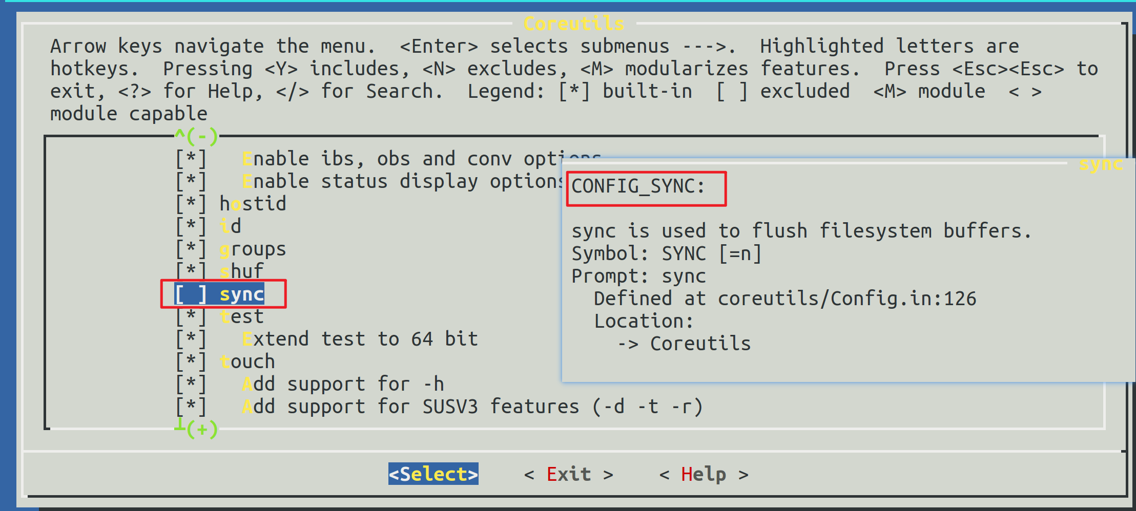Screen dimensions: 1136x511
Task: Select 'Extend test to 64 bit' text
Action: 360,339
